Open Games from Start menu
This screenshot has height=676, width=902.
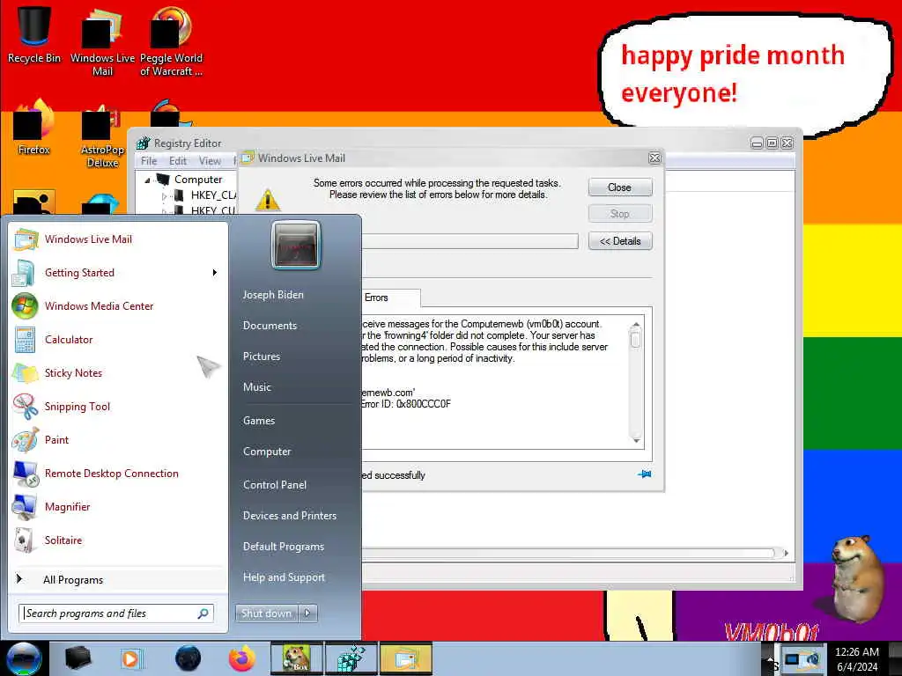pos(259,420)
